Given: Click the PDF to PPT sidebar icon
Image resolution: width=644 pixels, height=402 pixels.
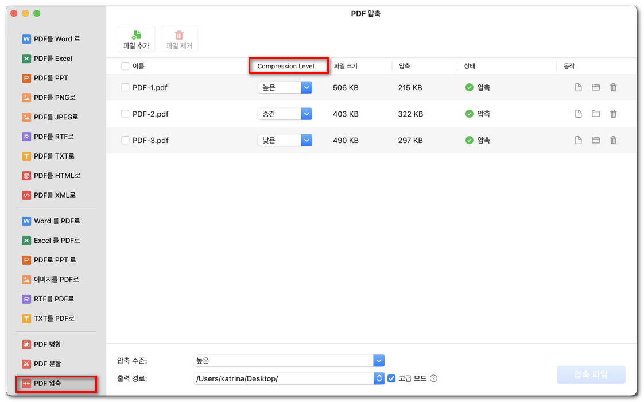Looking at the screenshot, I should click(26, 78).
